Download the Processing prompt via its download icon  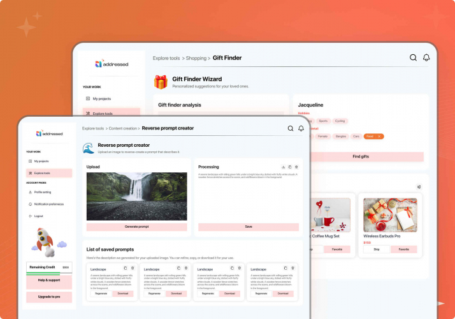pyautogui.click(x=283, y=167)
